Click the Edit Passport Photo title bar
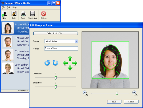This screenshot has height=108, width=143. coord(86,25)
